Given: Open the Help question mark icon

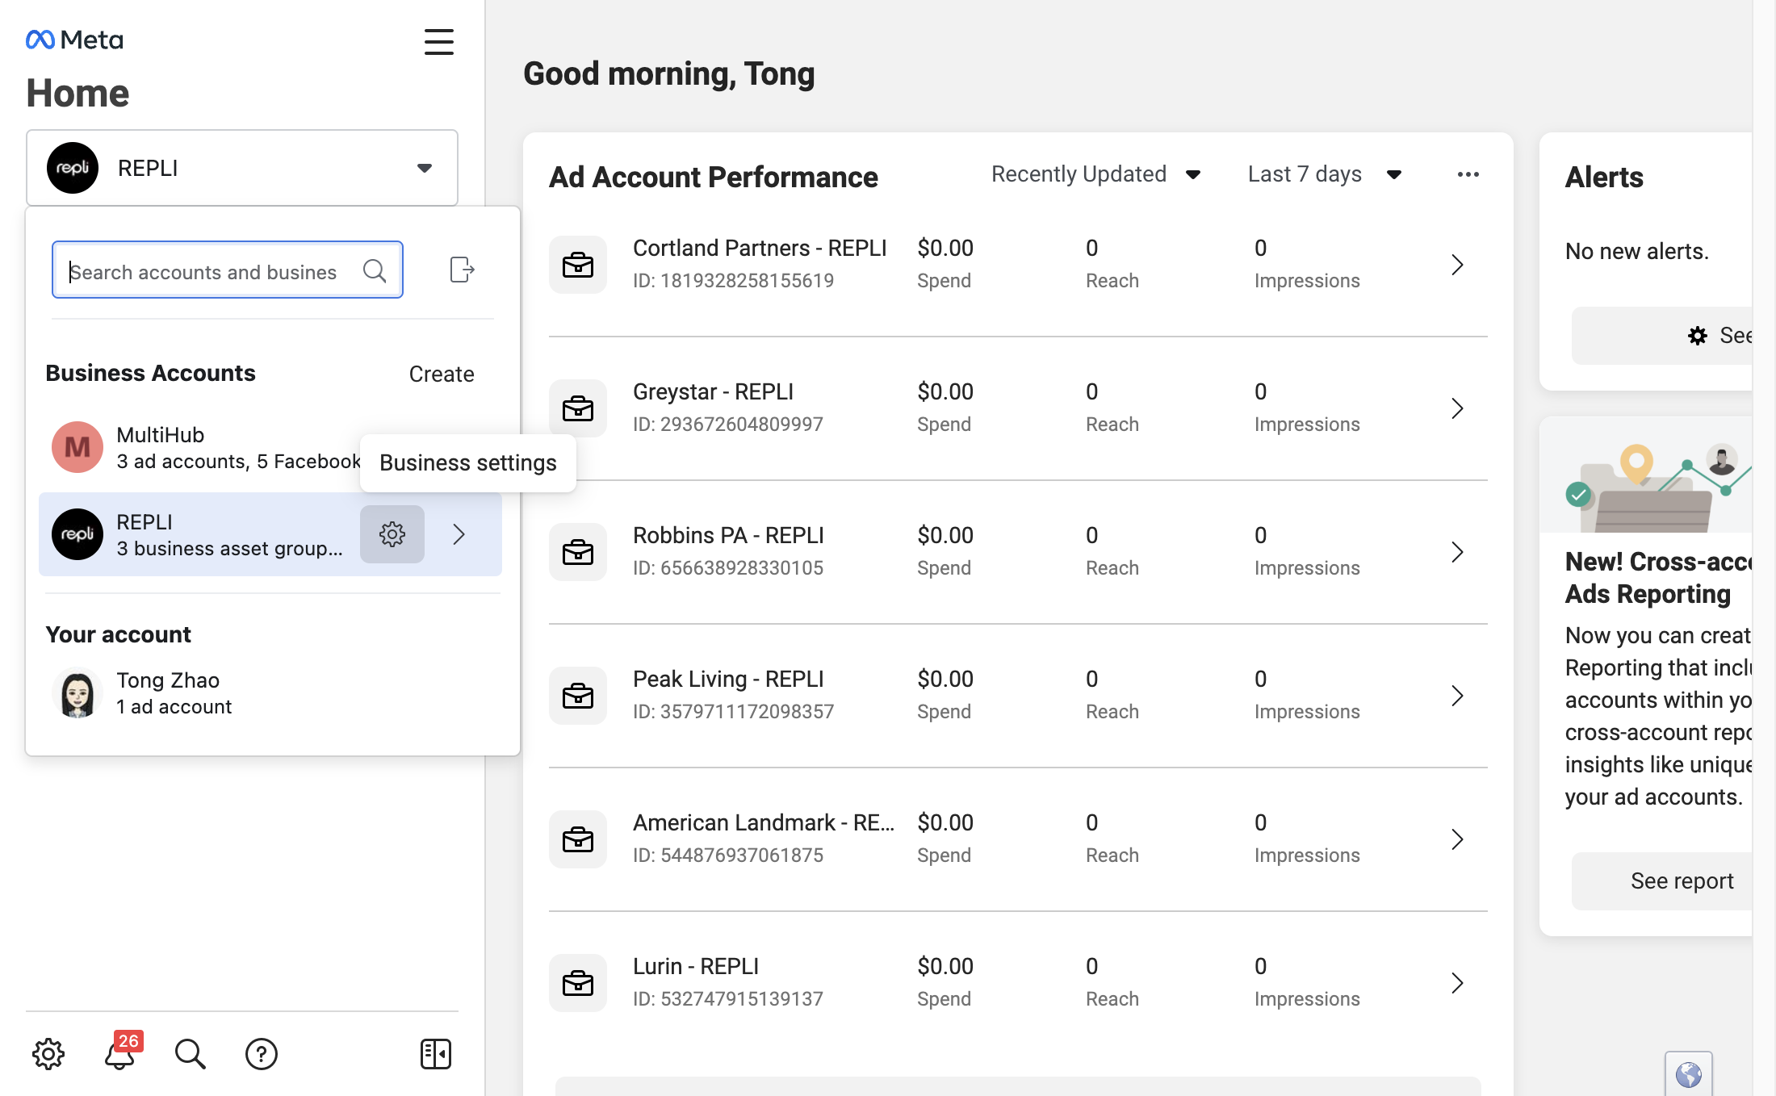Looking at the screenshot, I should [262, 1054].
